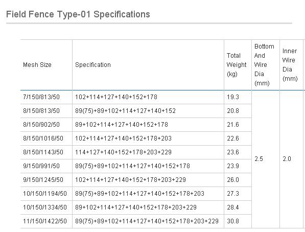Select mesh size 10/150/1334/50 cell
This screenshot has height=232, width=305.
click(46, 207)
